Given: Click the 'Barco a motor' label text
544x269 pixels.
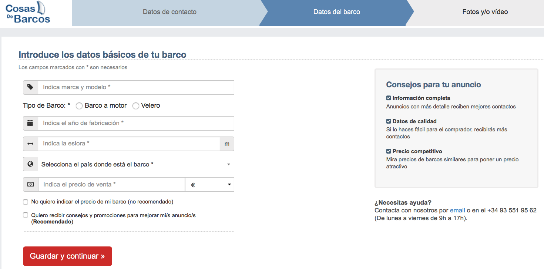Looking at the screenshot, I should point(105,105).
